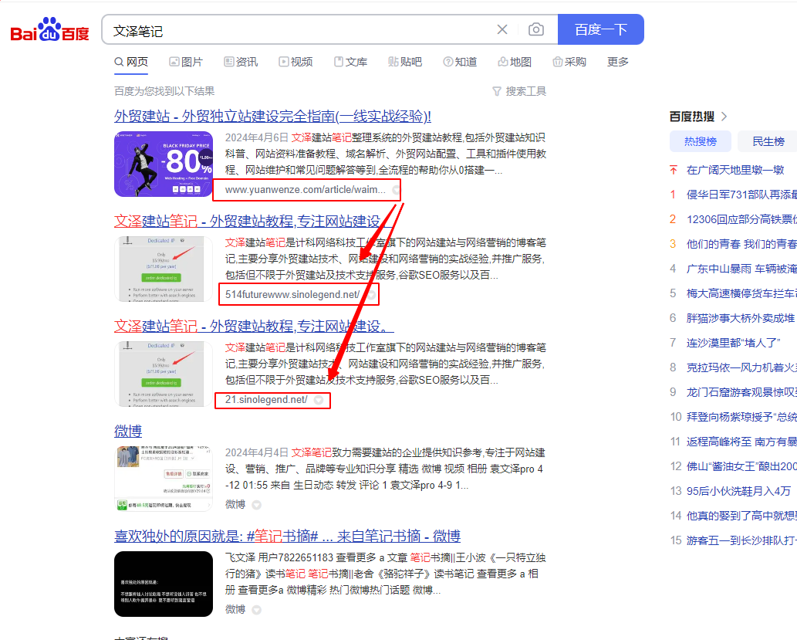The width and height of the screenshot is (797, 640).
Task: Switch to the 地图 tab
Action: point(515,62)
